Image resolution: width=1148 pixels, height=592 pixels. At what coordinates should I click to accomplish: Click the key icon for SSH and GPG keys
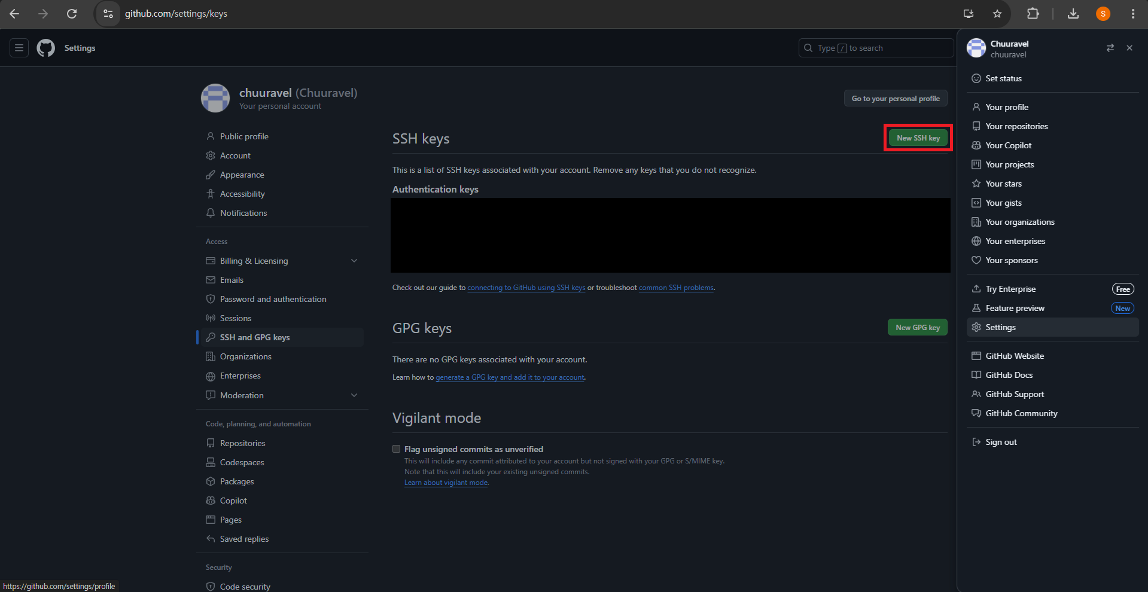point(211,337)
